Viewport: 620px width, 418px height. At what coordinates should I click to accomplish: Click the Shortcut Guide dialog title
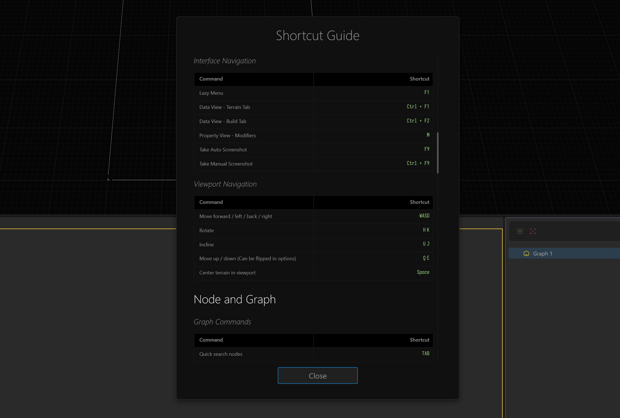(x=317, y=35)
